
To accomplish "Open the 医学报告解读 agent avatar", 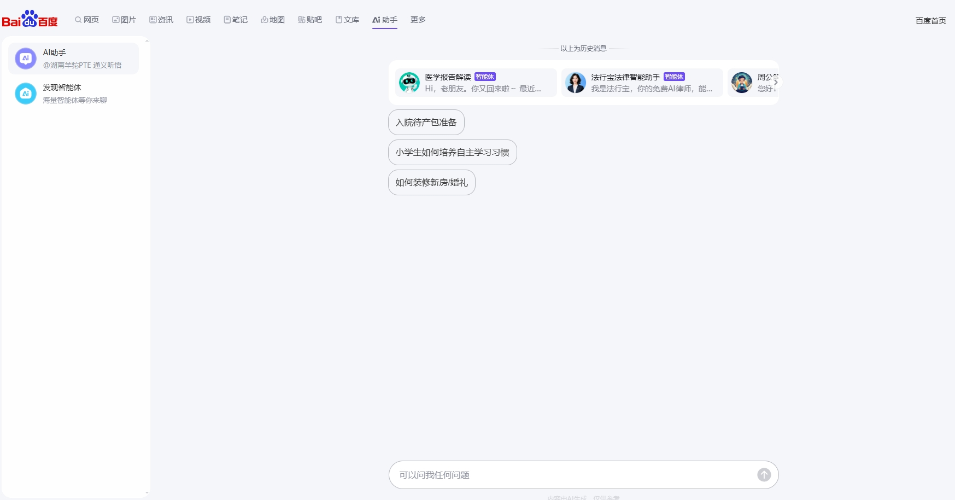I will (x=409, y=83).
